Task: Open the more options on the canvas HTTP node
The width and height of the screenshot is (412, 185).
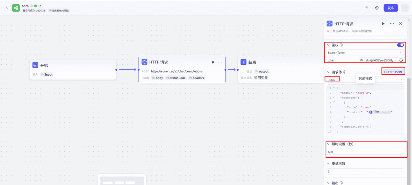Action: (220, 62)
